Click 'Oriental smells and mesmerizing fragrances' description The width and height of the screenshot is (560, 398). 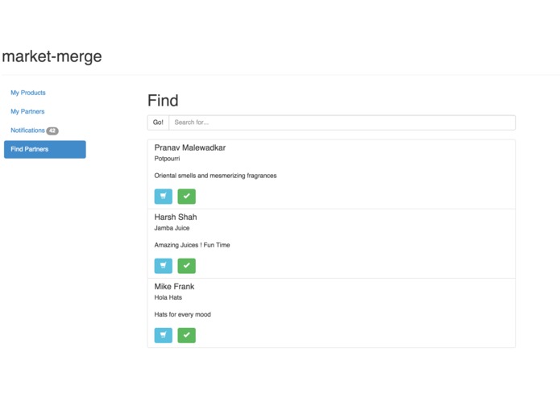pyautogui.click(x=215, y=176)
